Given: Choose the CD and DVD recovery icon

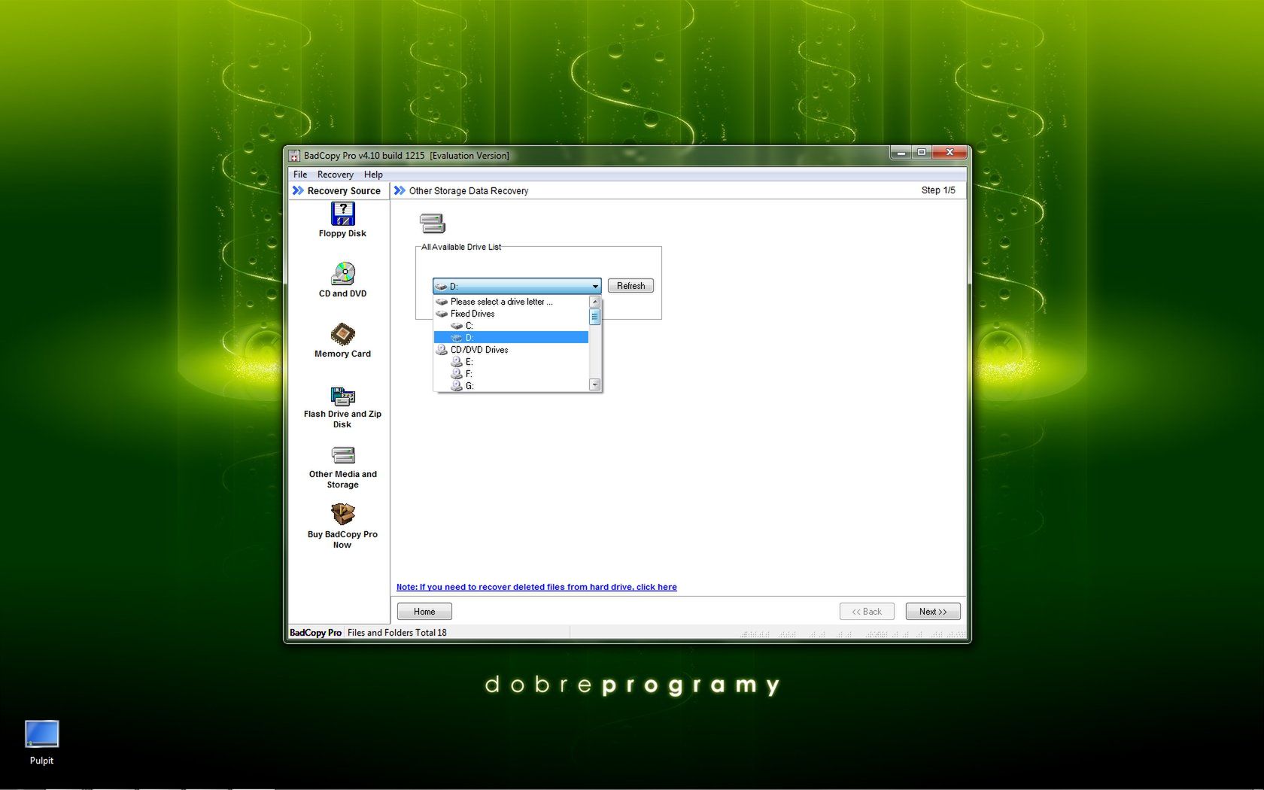Looking at the screenshot, I should 342,274.
